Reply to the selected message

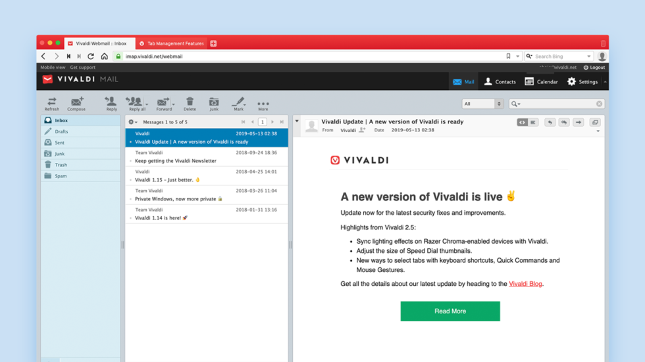pos(111,103)
